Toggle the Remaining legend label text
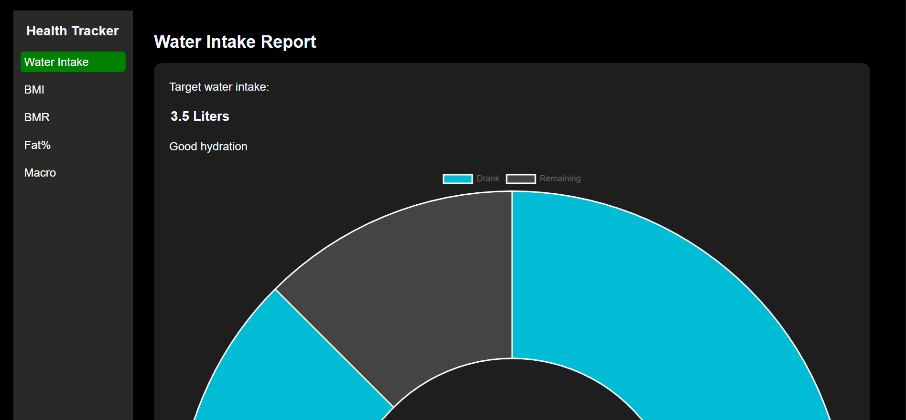 click(560, 178)
